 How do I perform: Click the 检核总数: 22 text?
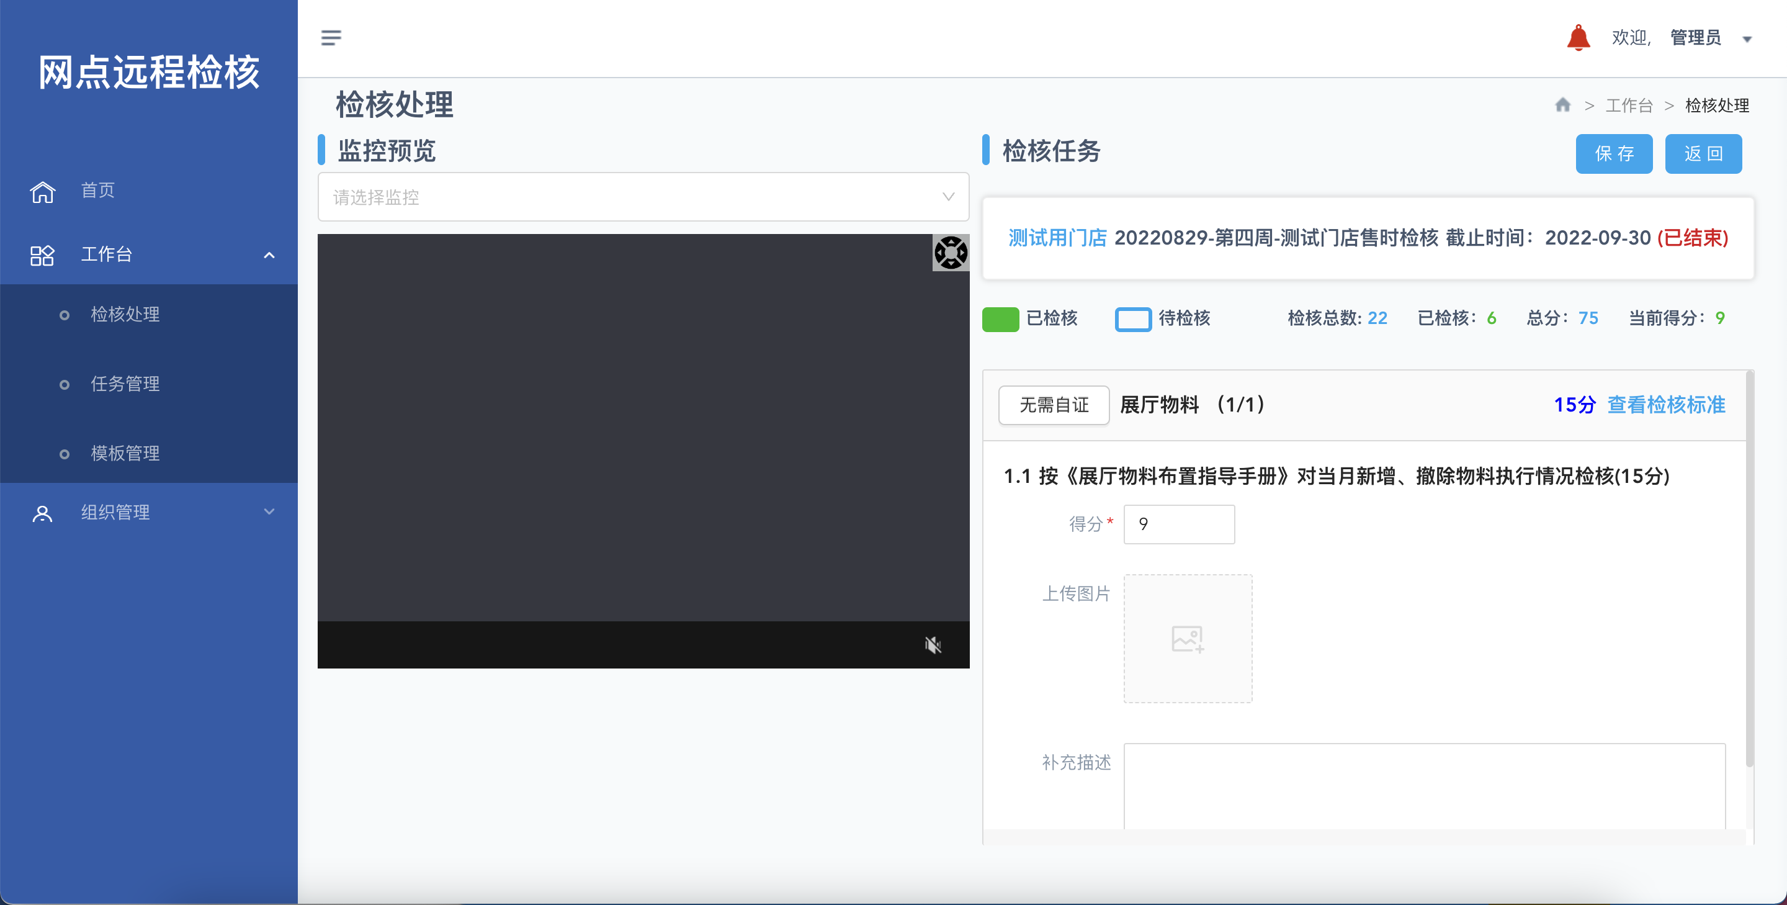coord(1337,318)
